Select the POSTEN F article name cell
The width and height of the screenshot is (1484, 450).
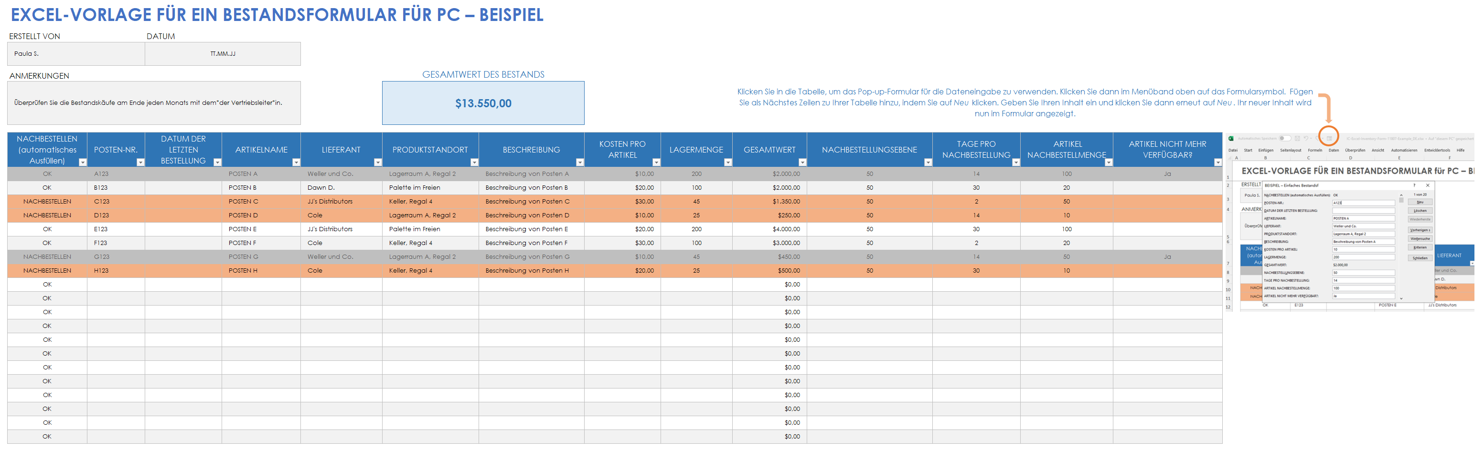(x=261, y=243)
